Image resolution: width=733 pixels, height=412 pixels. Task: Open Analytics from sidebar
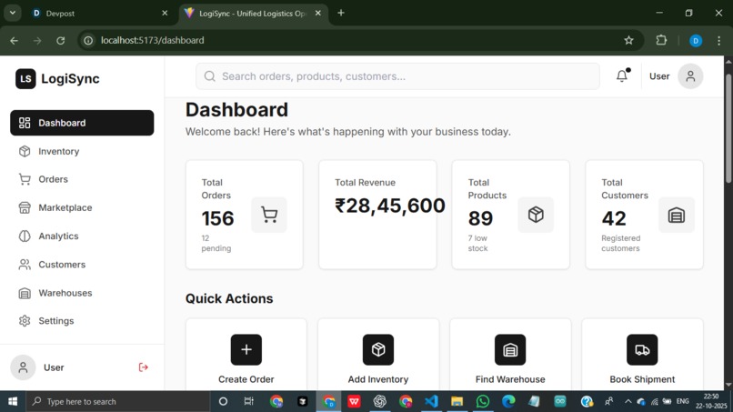pos(82,236)
